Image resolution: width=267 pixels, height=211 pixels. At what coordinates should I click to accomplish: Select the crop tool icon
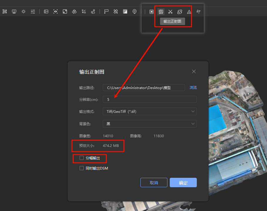pos(84,11)
